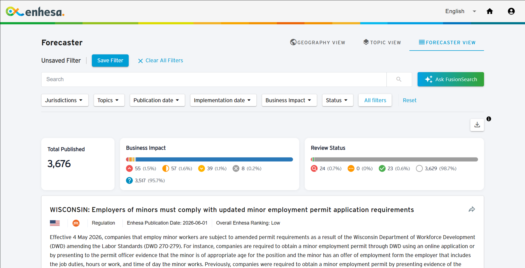Click 'Enhesa Publication Date: 2026-06-01' text

(167, 223)
